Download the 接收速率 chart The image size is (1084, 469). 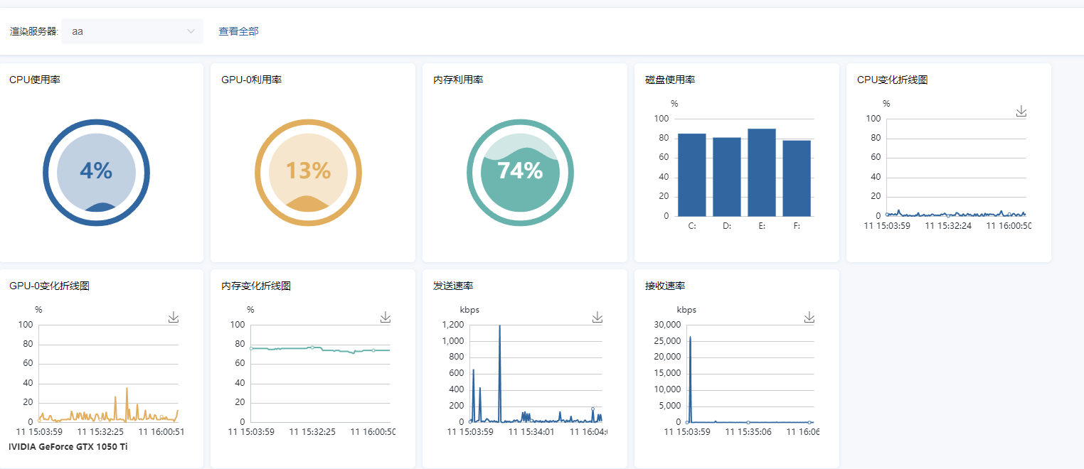809,318
